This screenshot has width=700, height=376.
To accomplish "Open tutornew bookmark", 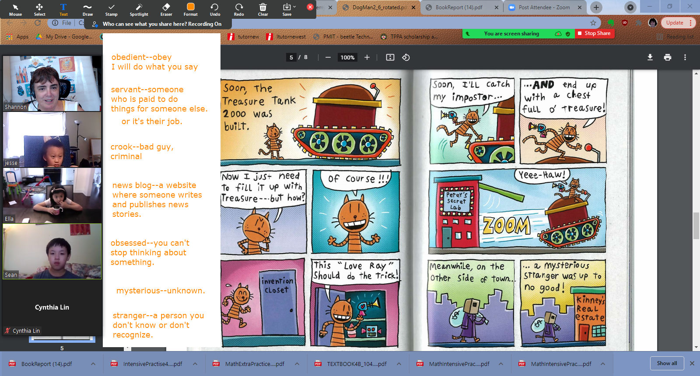I will click(x=243, y=37).
